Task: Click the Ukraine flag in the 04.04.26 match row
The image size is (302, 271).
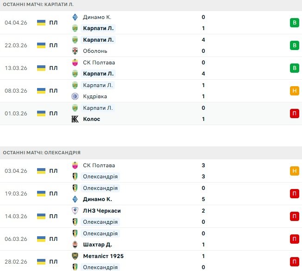Action: tap(41, 23)
